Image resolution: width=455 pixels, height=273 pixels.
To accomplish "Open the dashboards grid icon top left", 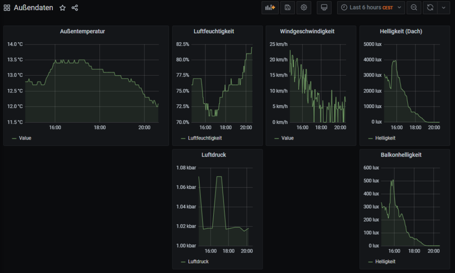I will [6, 8].
